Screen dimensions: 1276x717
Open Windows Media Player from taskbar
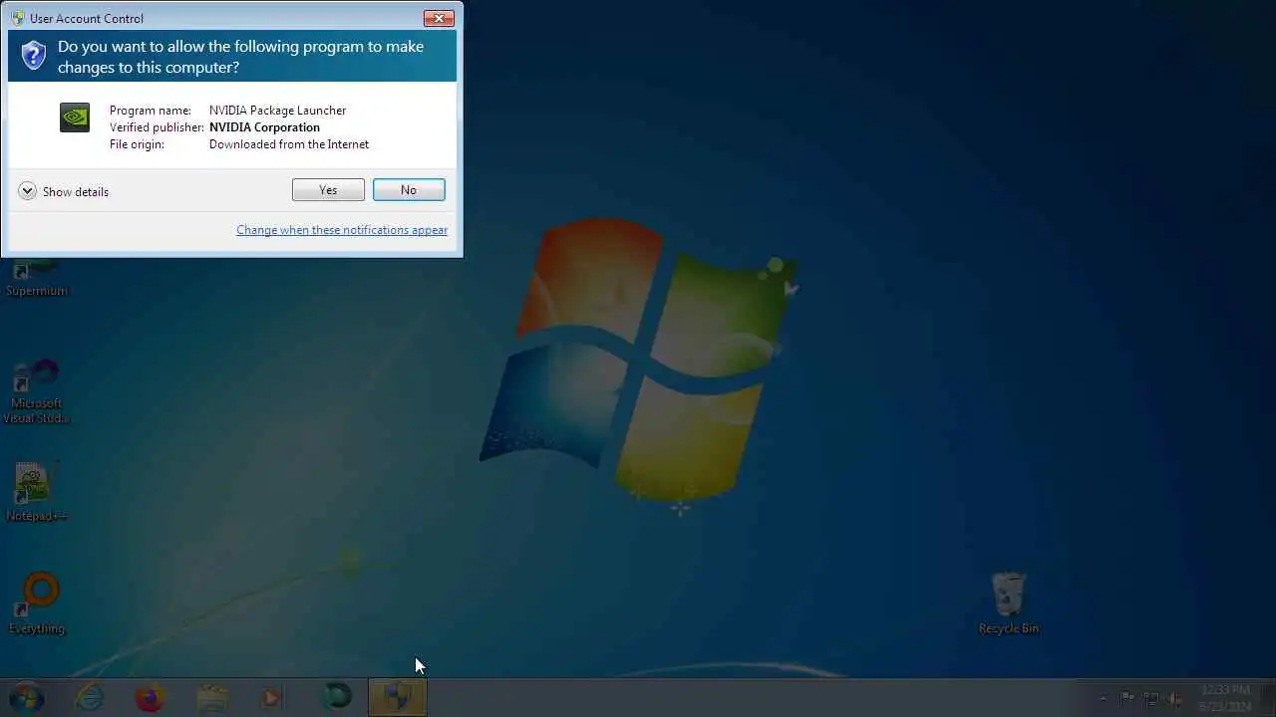pyautogui.click(x=271, y=697)
